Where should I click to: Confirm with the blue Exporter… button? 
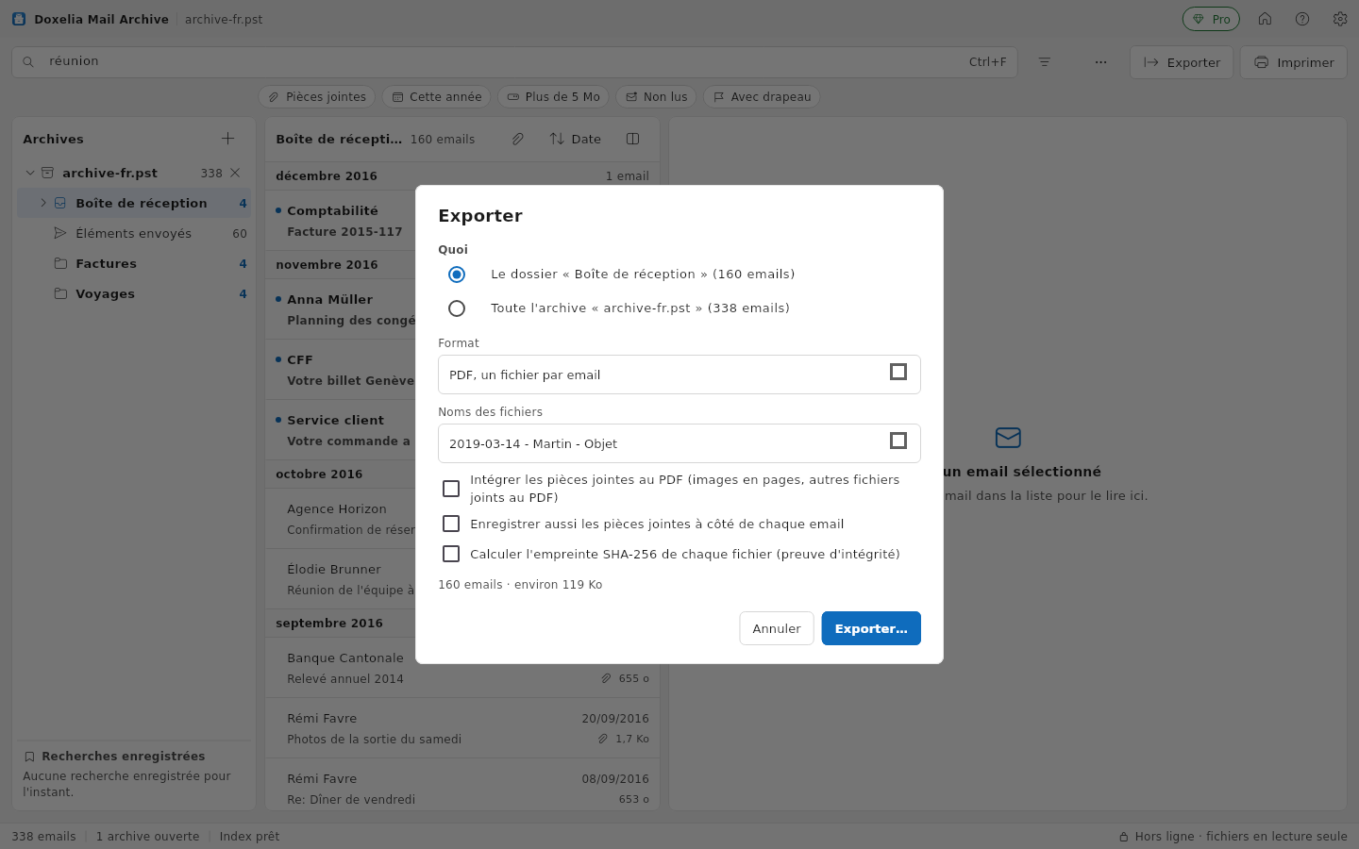871,628
